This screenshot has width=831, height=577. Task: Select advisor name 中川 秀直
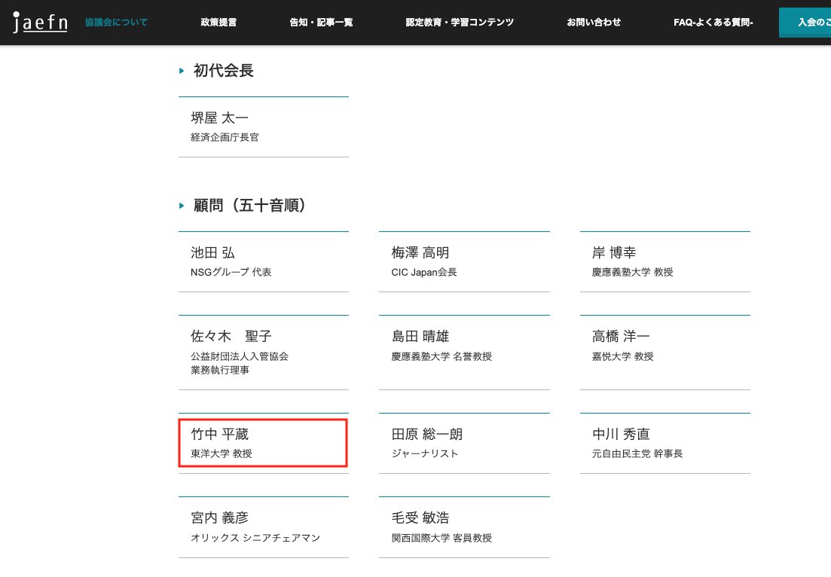621,434
